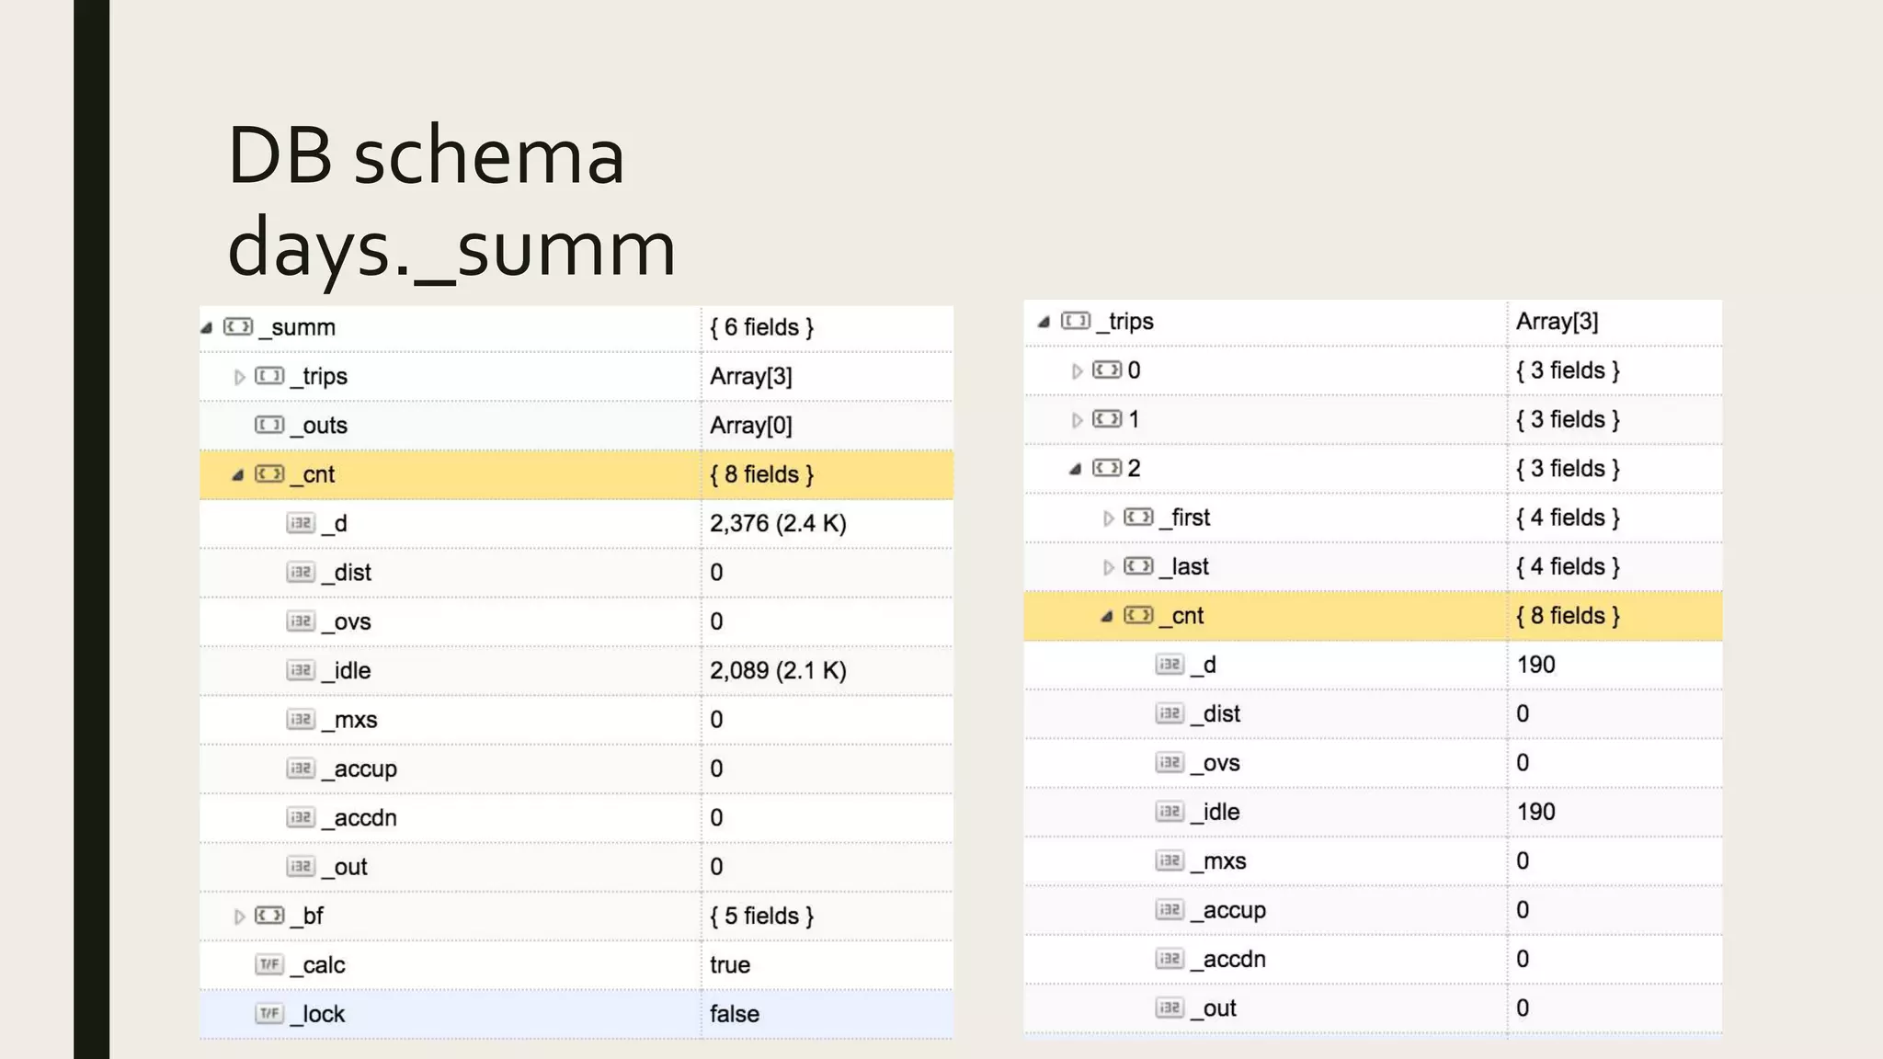Click the int32 icon beside _out in right panel
1883x1059 pixels.
[1170, 1008]
